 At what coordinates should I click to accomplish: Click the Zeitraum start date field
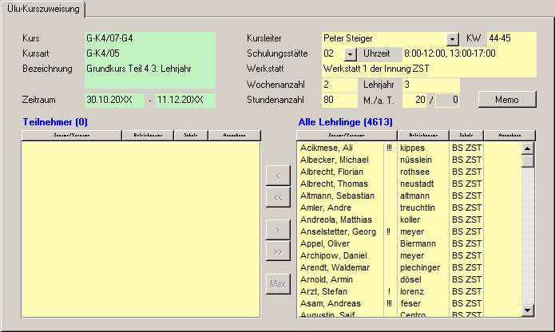[x=113, y=100]
